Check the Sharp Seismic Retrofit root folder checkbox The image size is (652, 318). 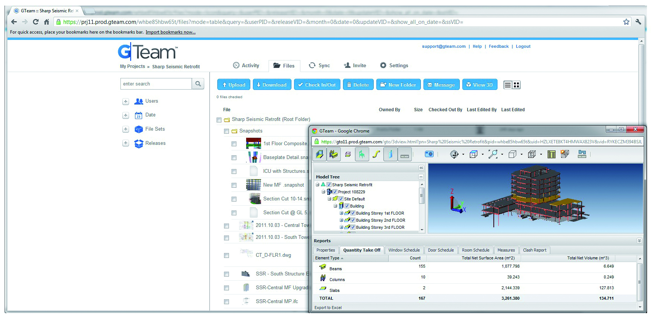[219, 120]
